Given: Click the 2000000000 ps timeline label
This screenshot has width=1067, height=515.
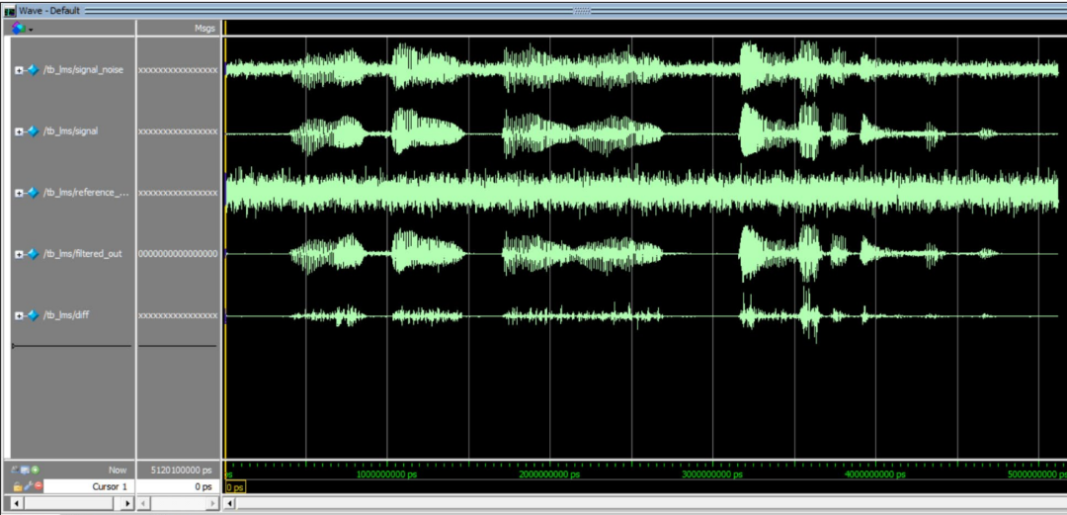Looking at the screenshot, I should pyautogui.click(x=549, y=474).
